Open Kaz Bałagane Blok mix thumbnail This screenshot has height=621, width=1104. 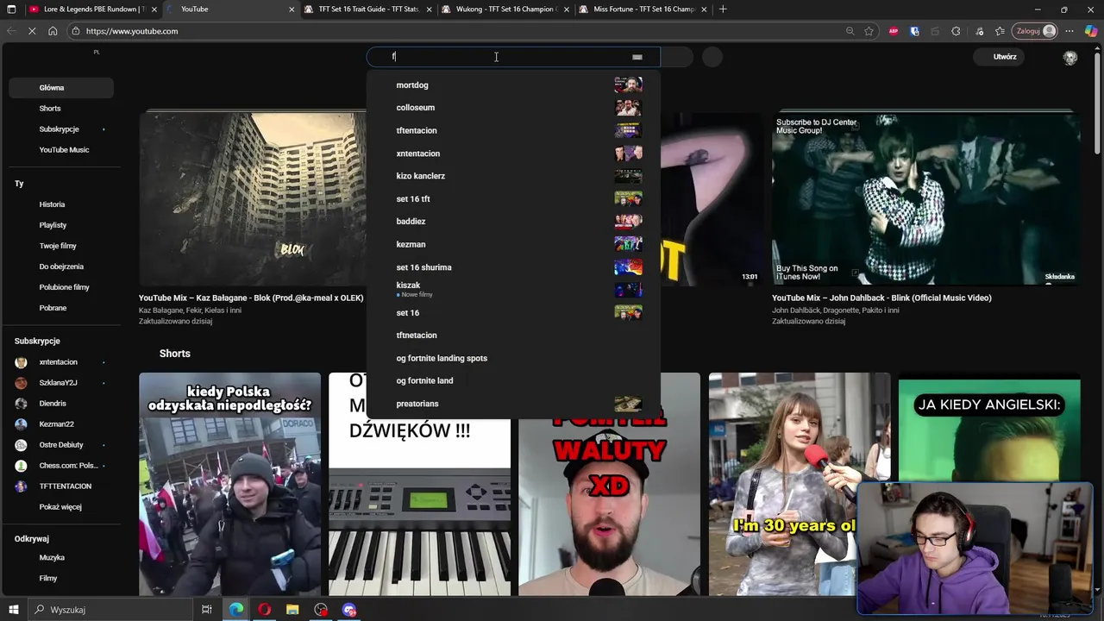[x=253, y=198]
